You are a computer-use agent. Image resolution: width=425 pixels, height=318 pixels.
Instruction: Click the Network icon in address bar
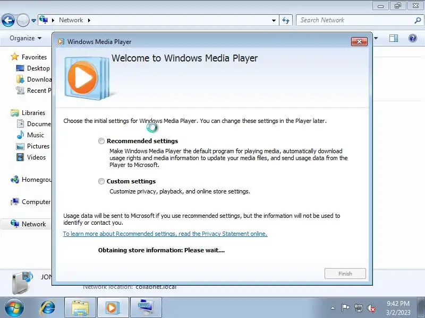point(44,20)
